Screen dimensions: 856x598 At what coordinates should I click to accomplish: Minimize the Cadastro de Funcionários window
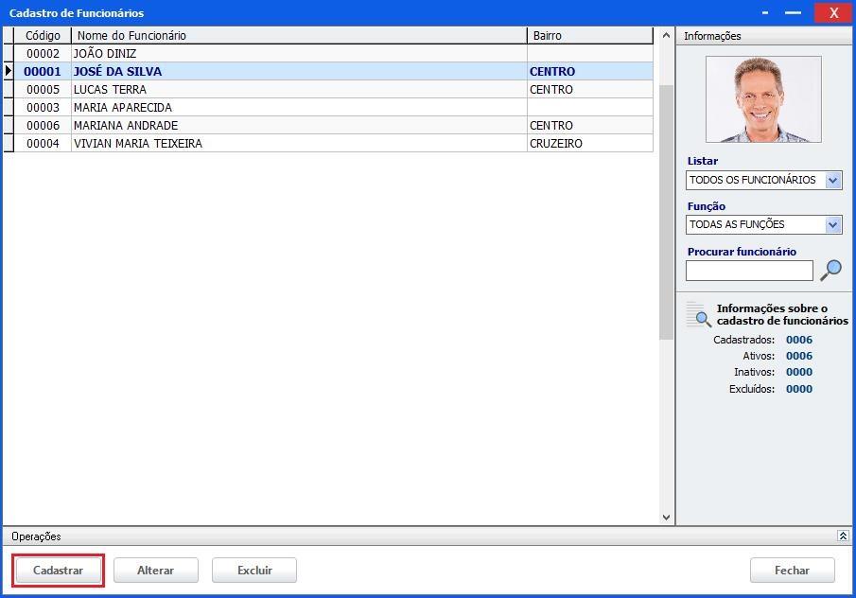[x=793, y=12]
